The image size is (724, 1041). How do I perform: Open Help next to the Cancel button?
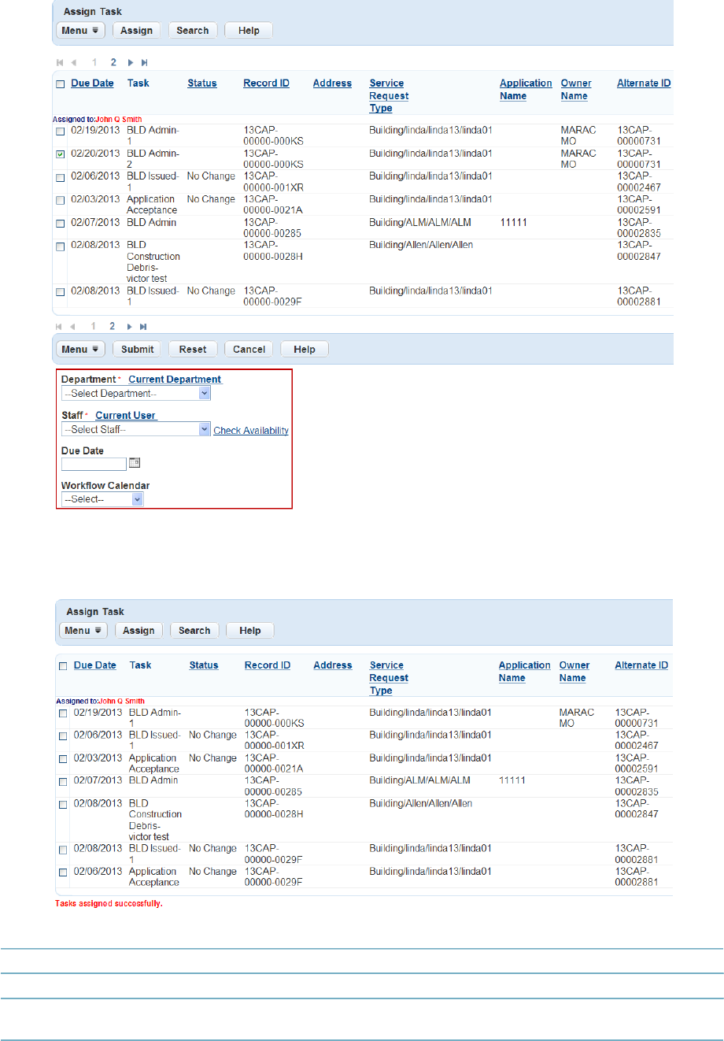(305, 349)
